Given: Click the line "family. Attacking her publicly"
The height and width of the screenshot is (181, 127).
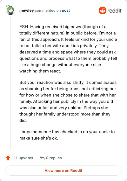Looking at the screenshot, I should (66, 102).
